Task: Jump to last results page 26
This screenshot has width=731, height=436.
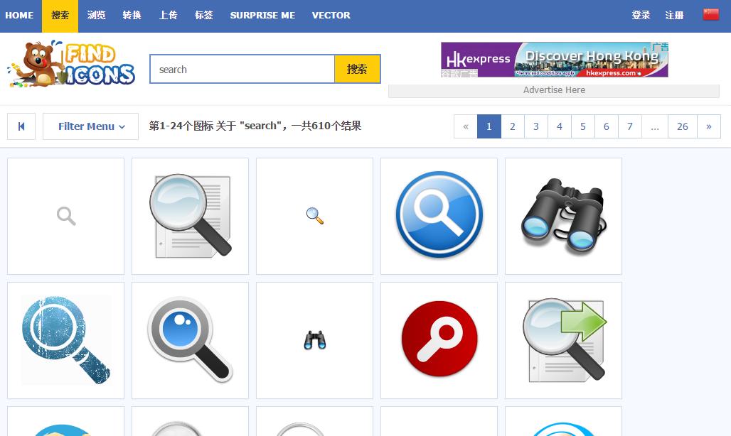Action: point(683,126)
